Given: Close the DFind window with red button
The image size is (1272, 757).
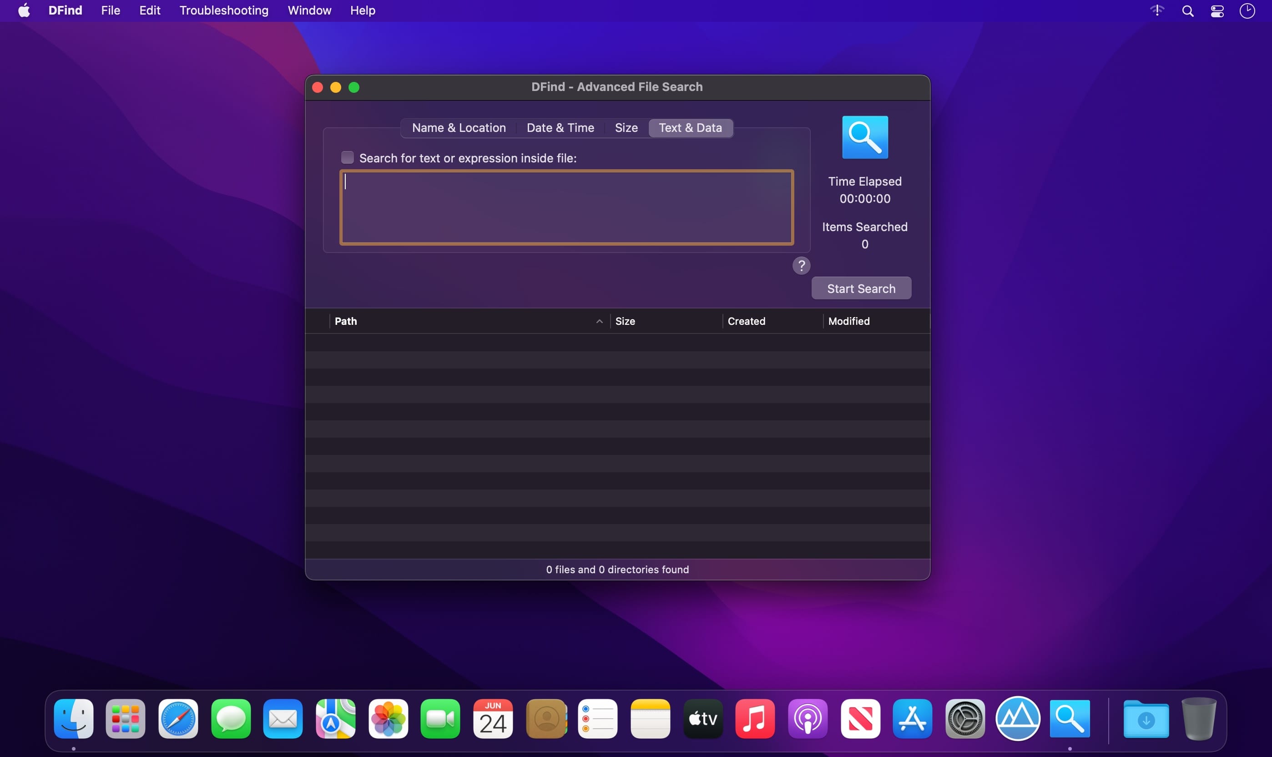Looking at the screenshot, I should click(317, 87).
